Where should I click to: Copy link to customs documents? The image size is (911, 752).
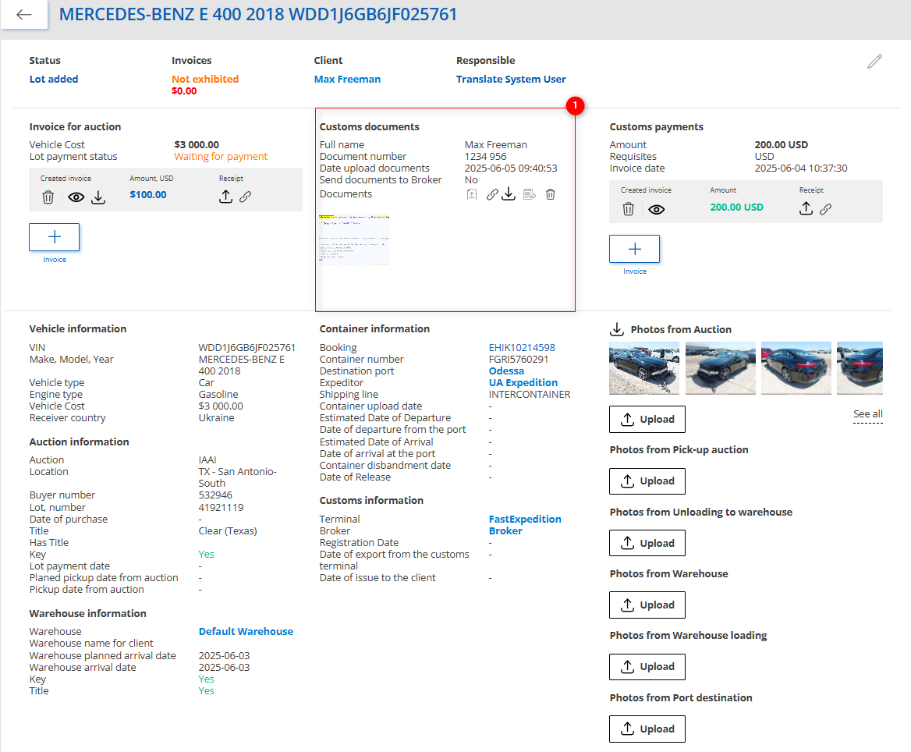492,194
